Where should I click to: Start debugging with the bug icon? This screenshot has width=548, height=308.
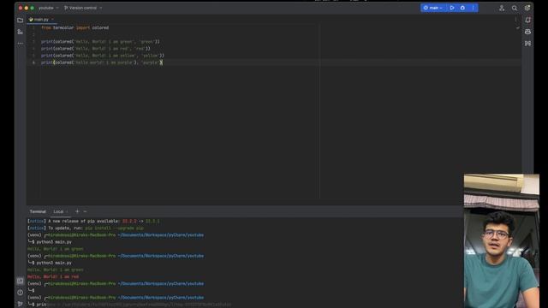click(462, 8)
